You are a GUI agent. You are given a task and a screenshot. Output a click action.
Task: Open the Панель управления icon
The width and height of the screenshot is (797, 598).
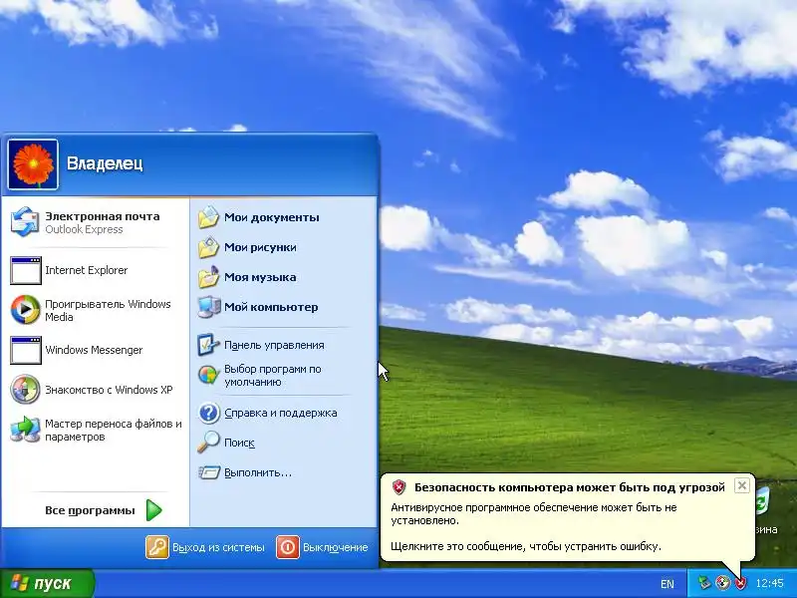tap(208, 345)
